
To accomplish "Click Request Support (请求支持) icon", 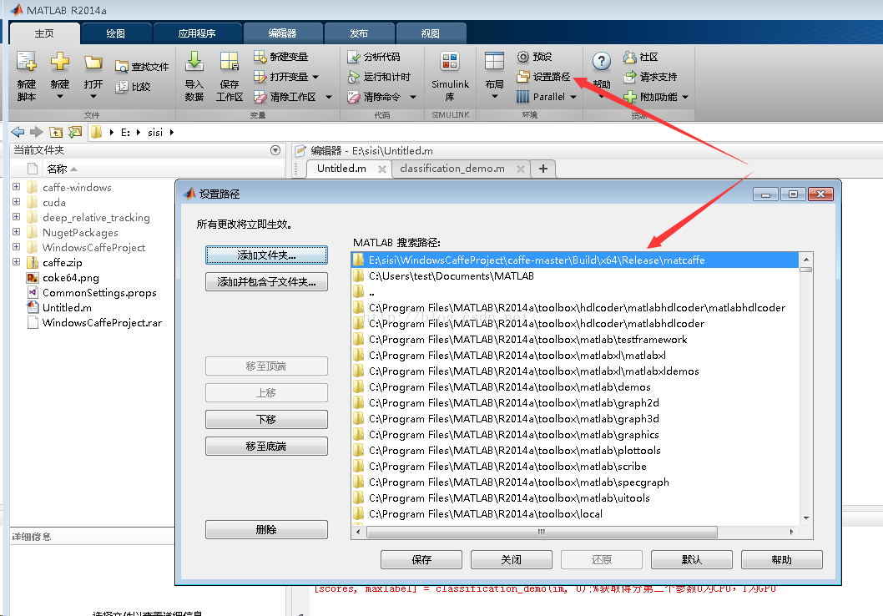I will tap(629, 77).
